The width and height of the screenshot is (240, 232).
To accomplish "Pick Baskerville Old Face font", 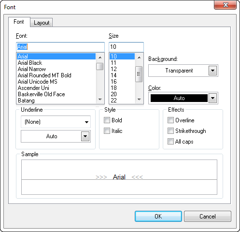I will pos(56,94).
